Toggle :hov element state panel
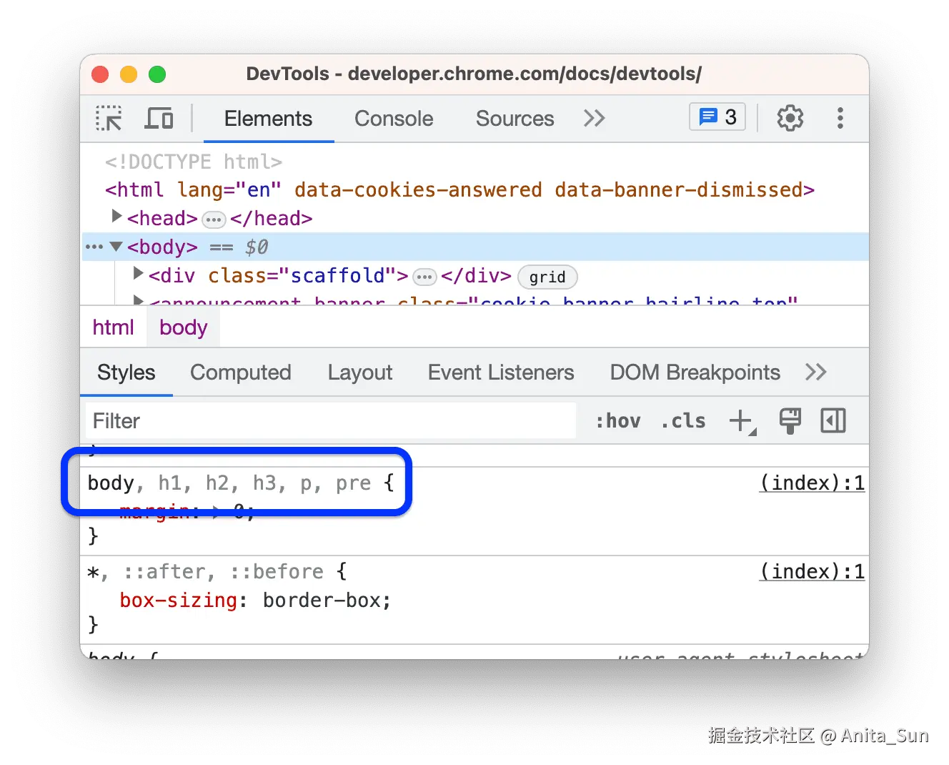This screenshot has width=949, height=765. pos(618,421)
